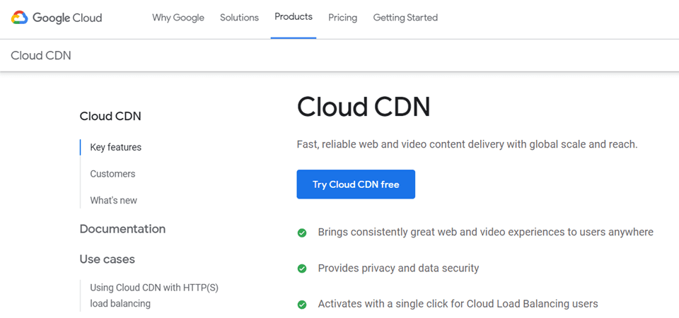Click green checkmark beside 'Activates with a single click'
The width and height of the screenshot is (679, 318).
[302, 305]
